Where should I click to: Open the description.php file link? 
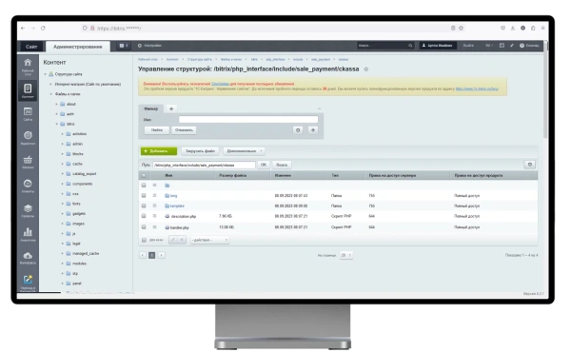[x=184, y=217]
